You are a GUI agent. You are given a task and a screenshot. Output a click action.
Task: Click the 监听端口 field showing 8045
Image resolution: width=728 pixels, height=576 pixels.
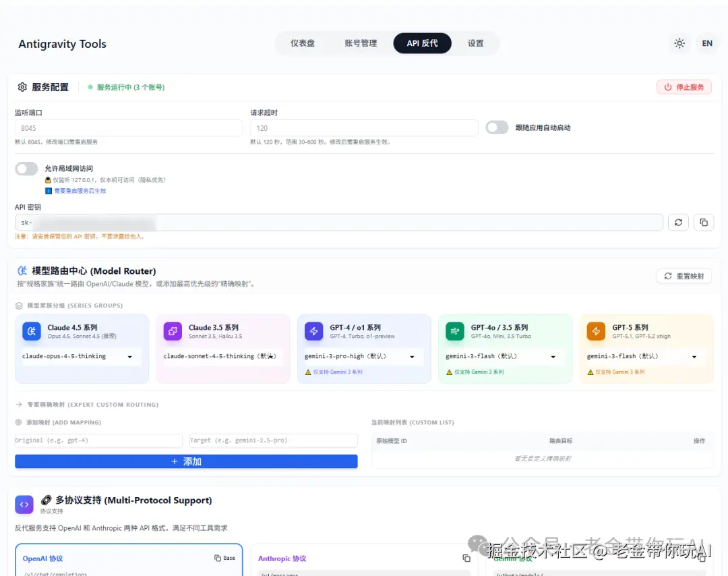(x=129, y=128)
